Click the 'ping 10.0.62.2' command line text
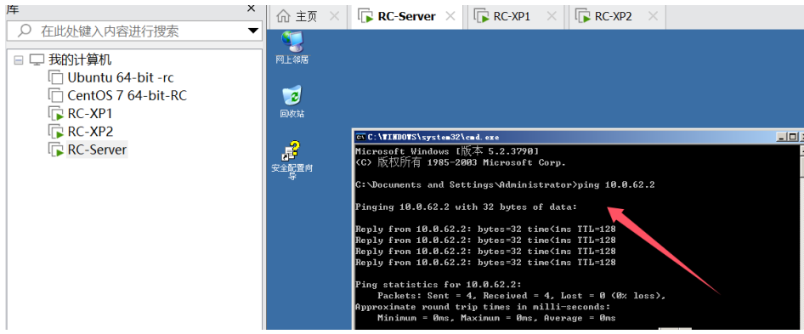 point(615,184)
